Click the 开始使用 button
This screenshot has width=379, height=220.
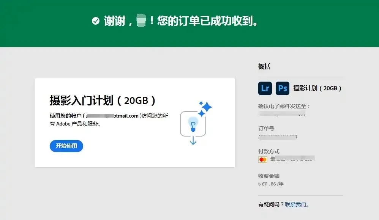66,146
